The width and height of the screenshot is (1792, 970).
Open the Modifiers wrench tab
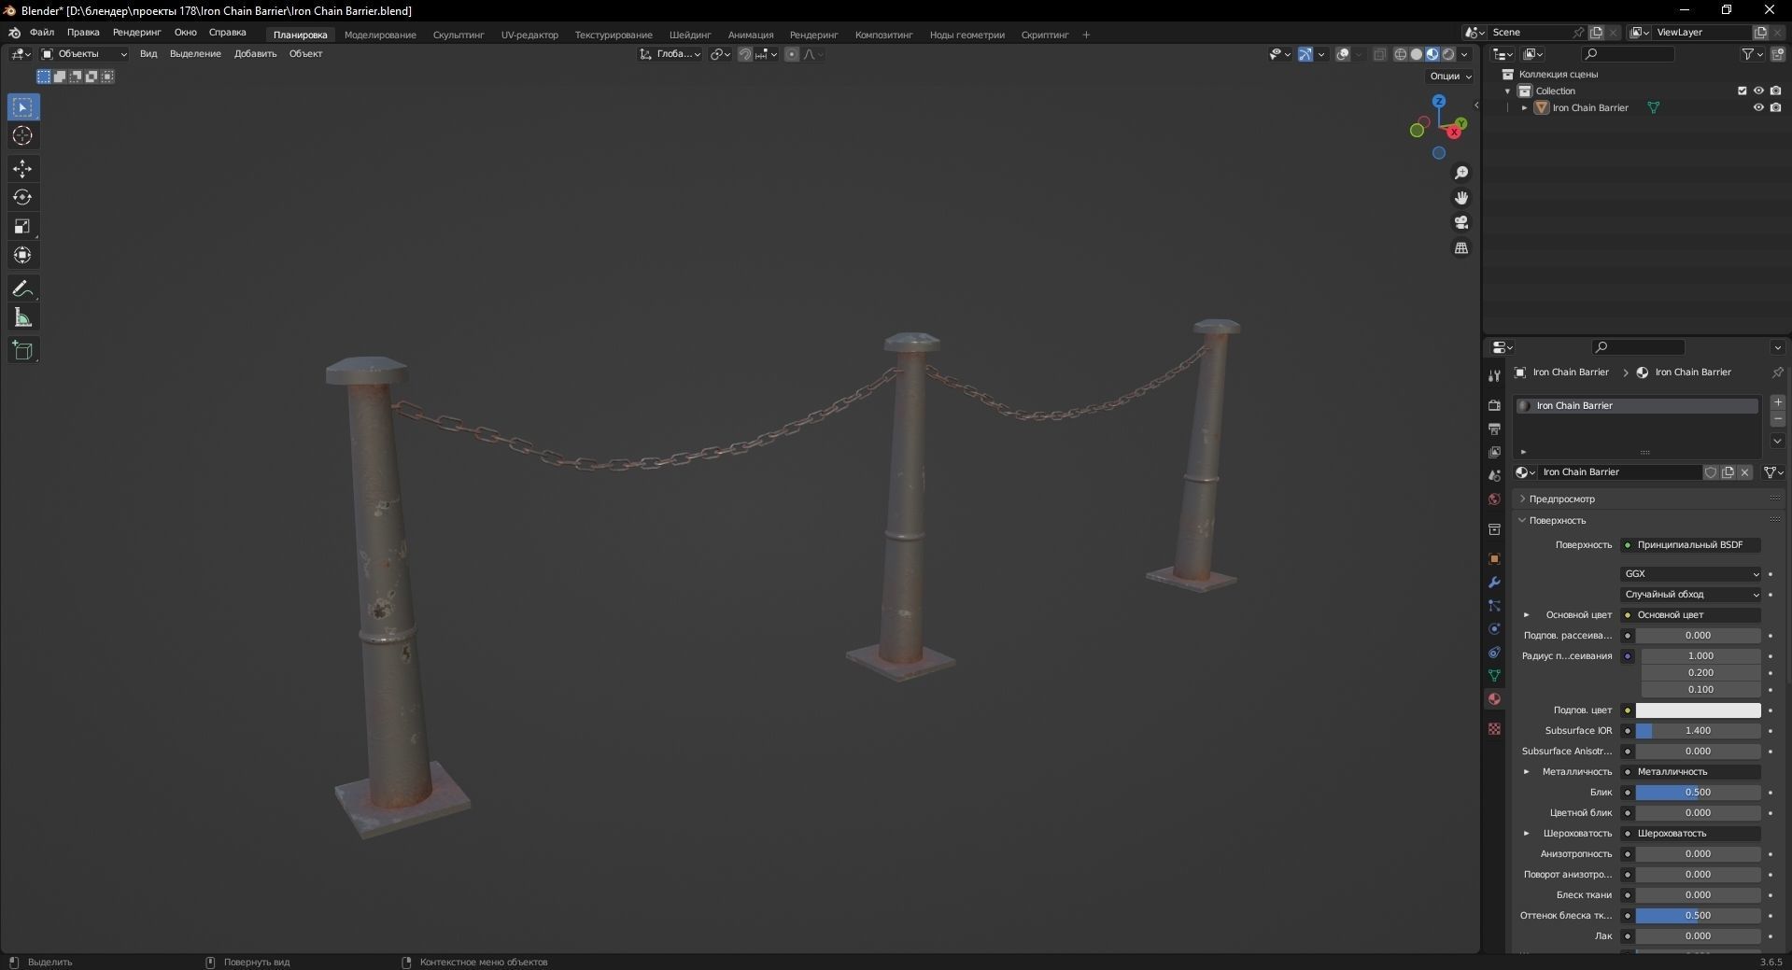(x=1494, y=583)
